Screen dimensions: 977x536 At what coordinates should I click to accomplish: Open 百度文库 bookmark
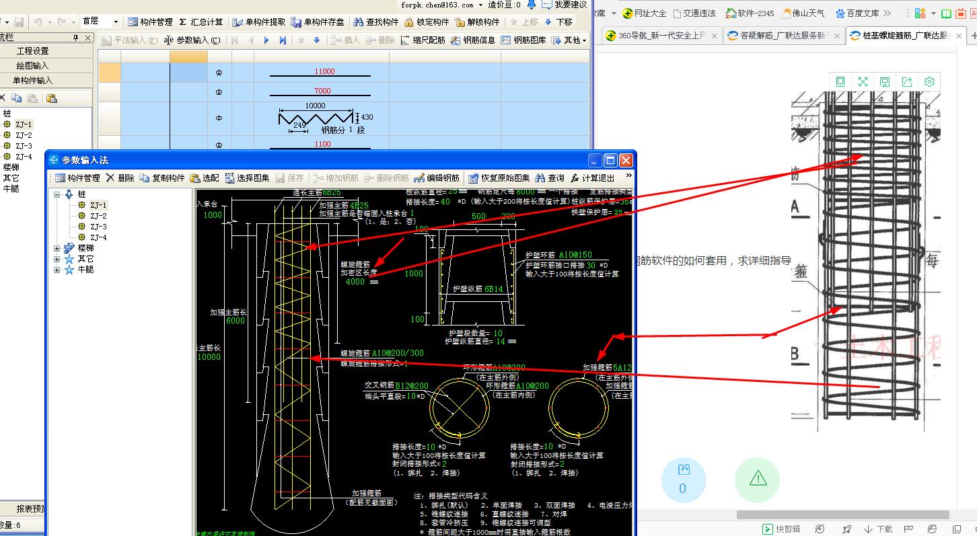(x=857, y=13)
